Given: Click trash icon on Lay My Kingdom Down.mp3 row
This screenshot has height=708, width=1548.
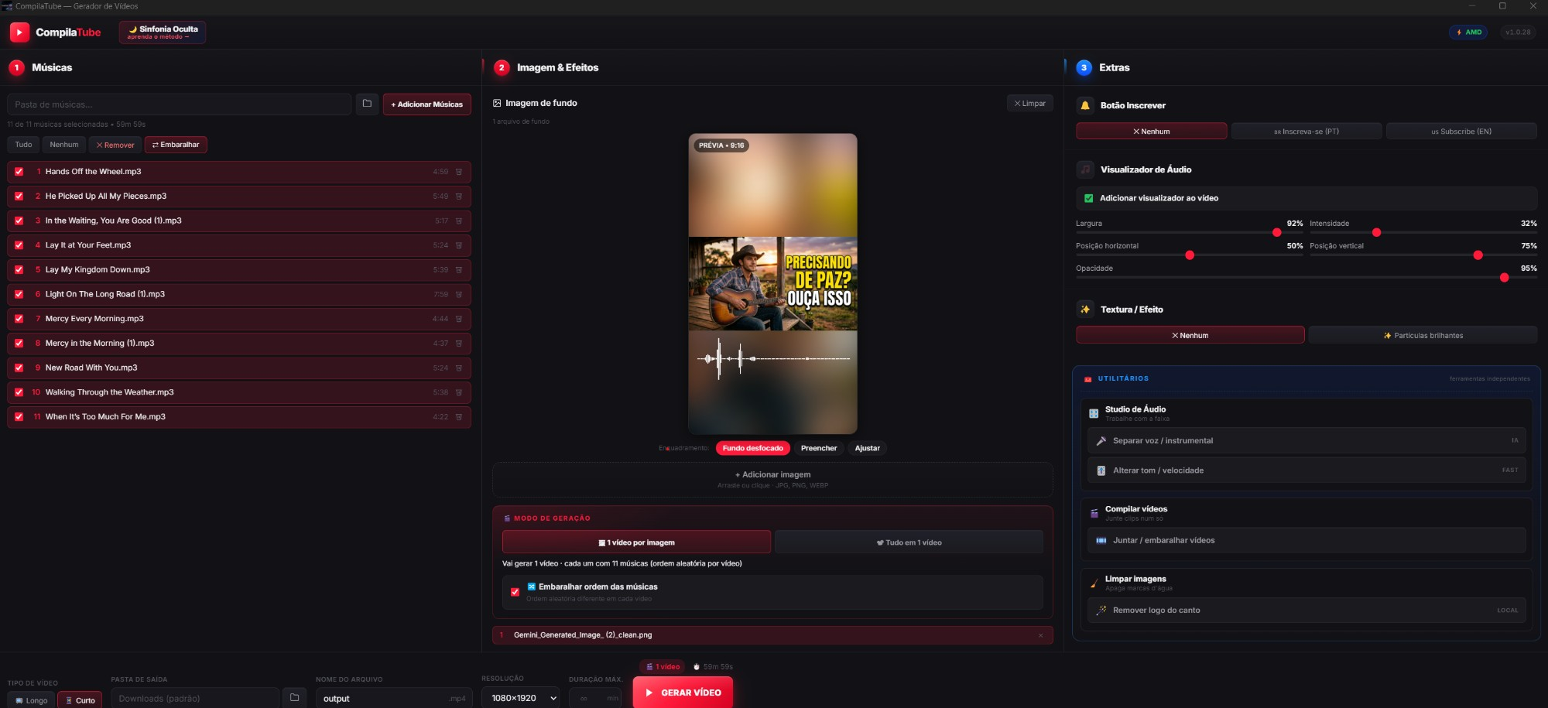Looking at the screenshot, I should pyautogui.click(x=459, y=270).
